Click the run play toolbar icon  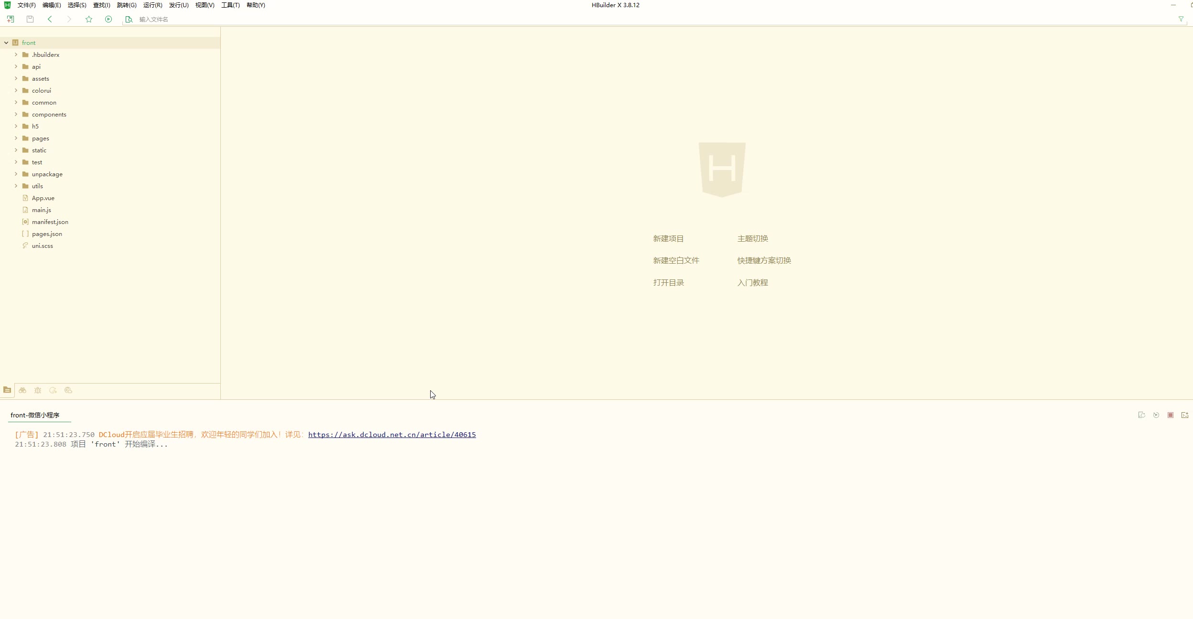pyautogui.click(x=108, y=19)
